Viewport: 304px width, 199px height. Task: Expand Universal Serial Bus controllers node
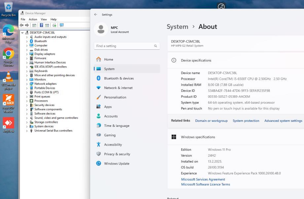pos(27,131)
